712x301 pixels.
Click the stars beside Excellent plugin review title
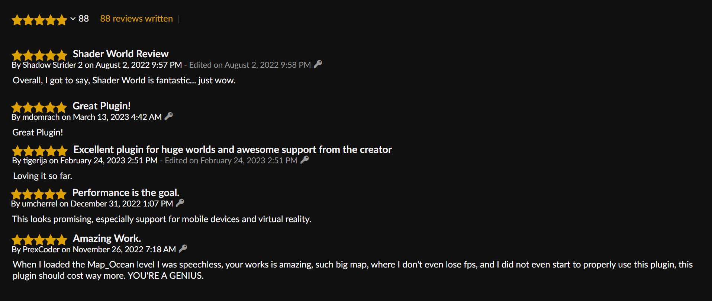click(40, 151)
